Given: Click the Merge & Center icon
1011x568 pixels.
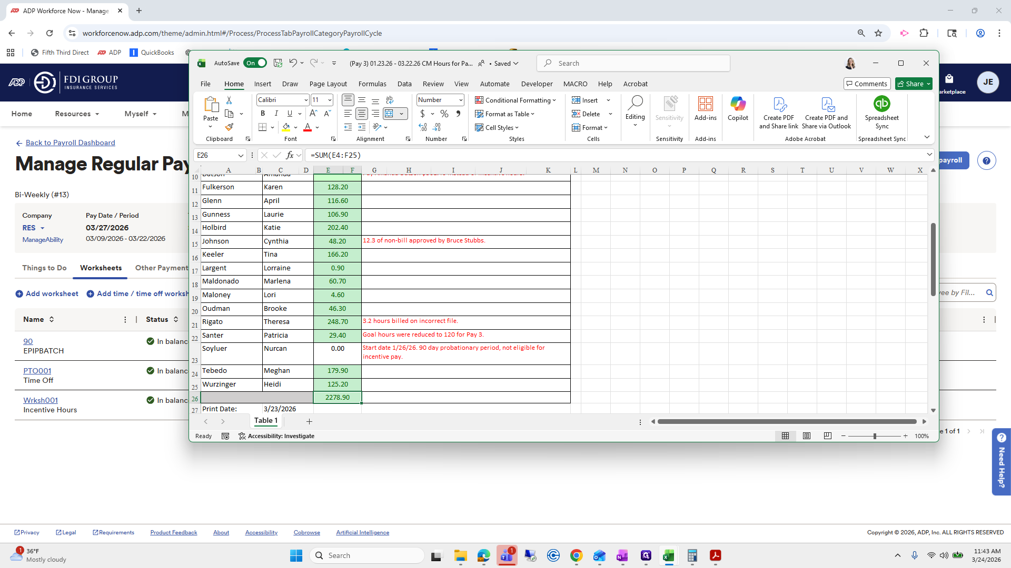Looking at the screenshot, I should coord(389,114).
